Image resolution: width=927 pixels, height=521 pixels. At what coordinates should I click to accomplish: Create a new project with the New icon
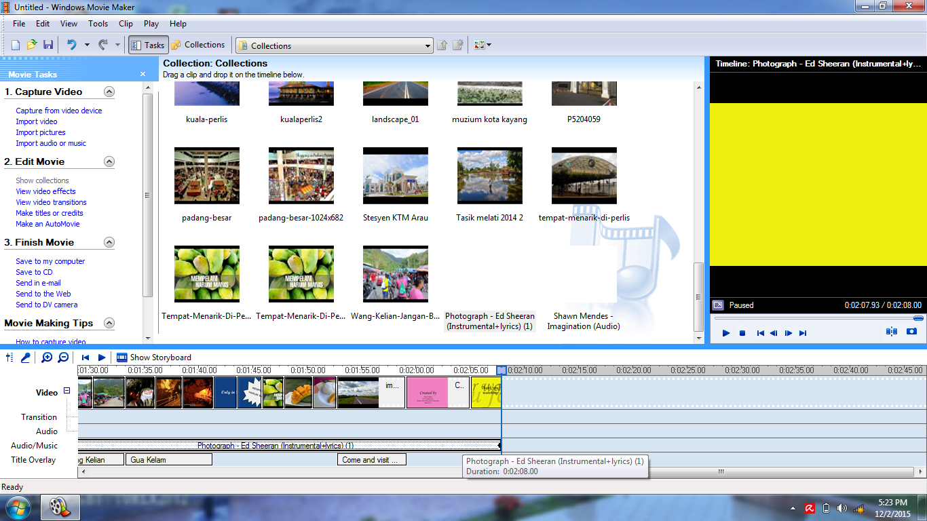click(16, 45)
